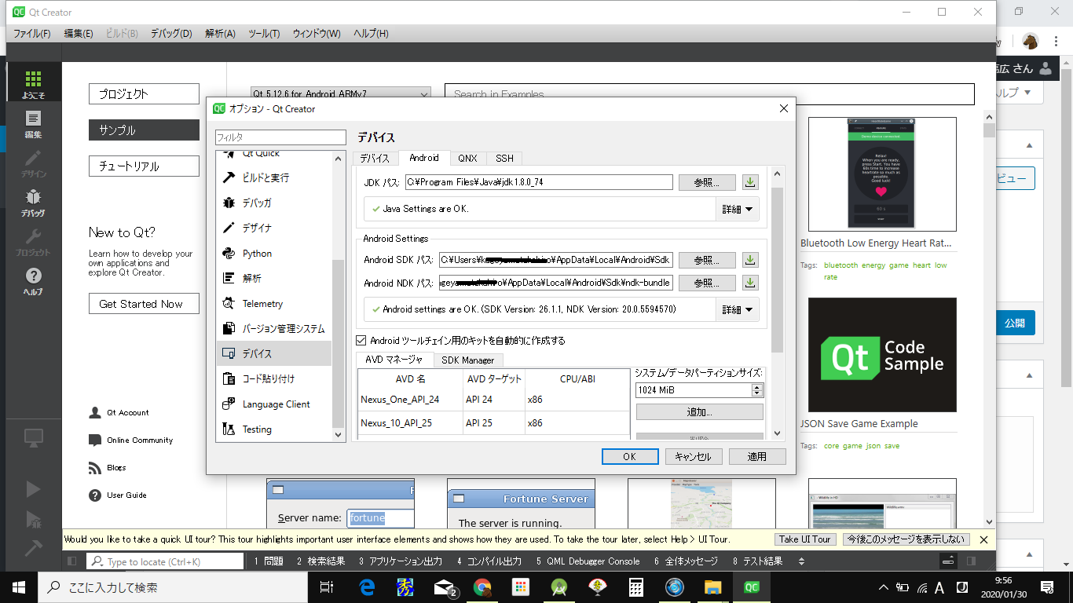The height and width of the screenshot is (603, 1073).
Task: Switch to the デバイス tab
Action: (375, 158)
